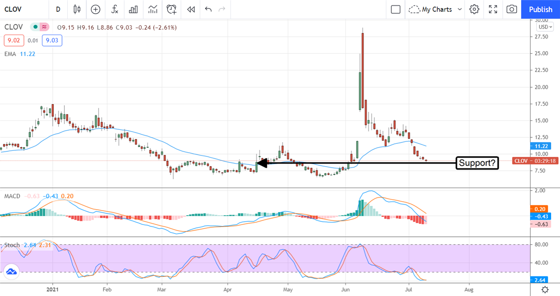560x296 pixels.
Task: Toggle the green market status indicator next to CLOV
Action: (x=35, y=28)
